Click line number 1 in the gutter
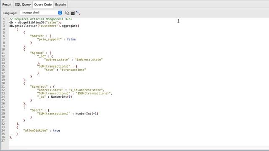The image size is (269, 151). (4, 19)
